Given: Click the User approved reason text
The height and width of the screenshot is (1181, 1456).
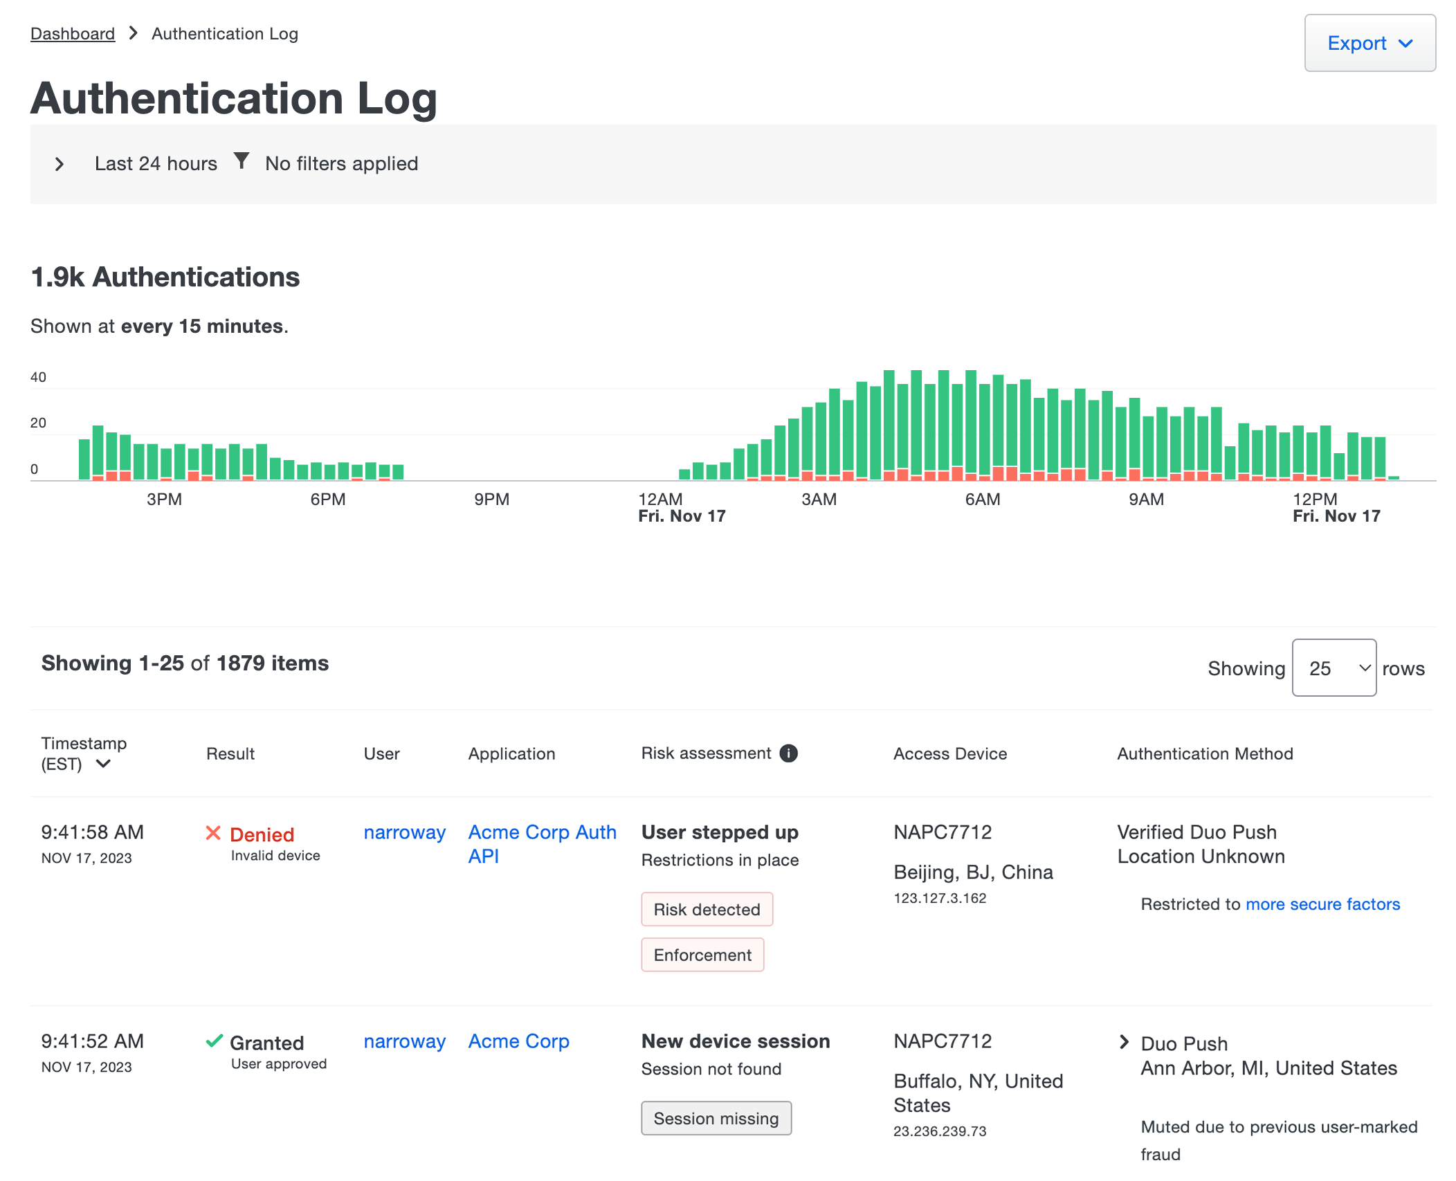Looking at the screenshot, I should [279, 1063].
